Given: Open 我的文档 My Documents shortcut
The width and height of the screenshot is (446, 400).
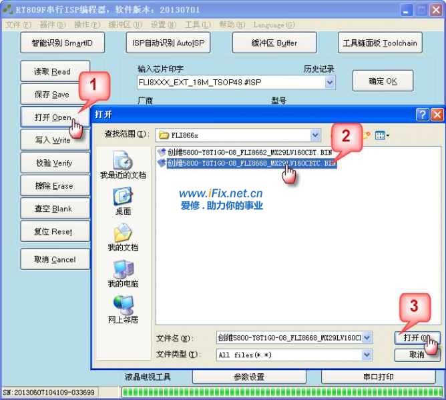Looking at the screenshot, I should (123, 237).
